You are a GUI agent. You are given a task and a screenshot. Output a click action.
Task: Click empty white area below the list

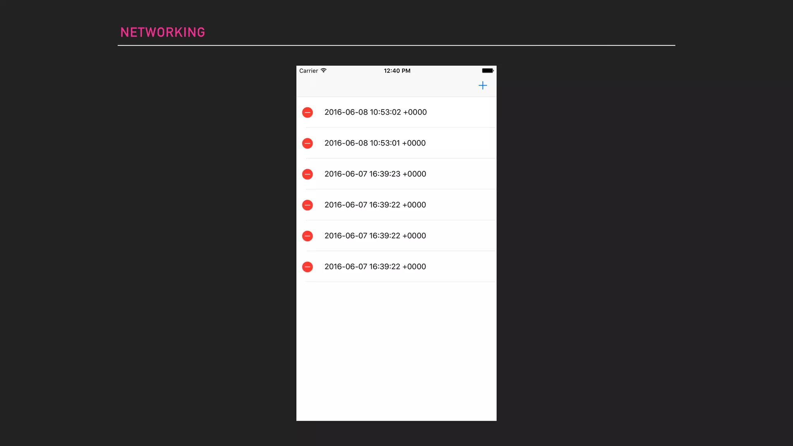coord(396,348)
